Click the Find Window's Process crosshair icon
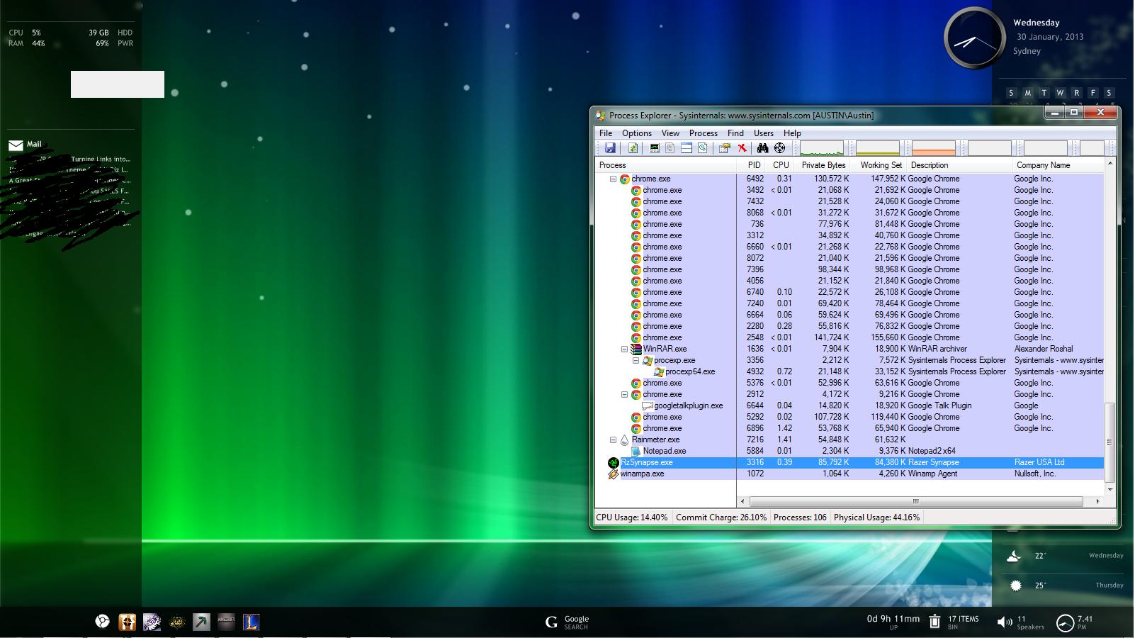Screen dimensions: 1135x638 pos(780,148)
